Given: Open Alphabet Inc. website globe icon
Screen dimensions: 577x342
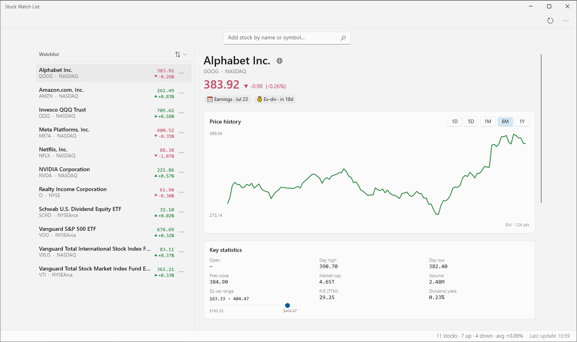Looking at the screenshot, I should [280, 61].
